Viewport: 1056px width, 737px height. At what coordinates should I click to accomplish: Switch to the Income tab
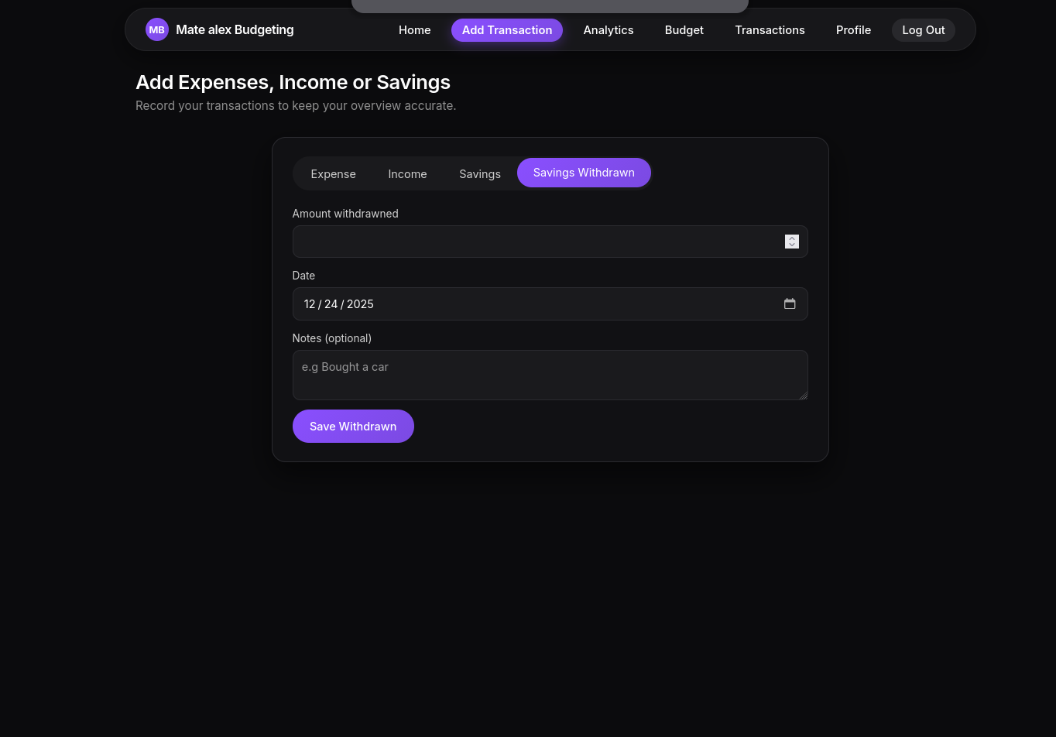(x=407, y=173)
